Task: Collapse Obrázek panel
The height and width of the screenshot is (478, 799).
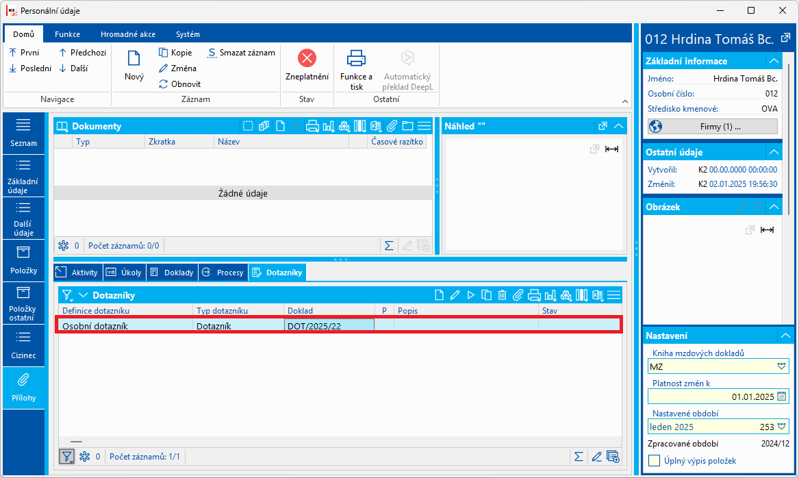Action: (774, 207)
